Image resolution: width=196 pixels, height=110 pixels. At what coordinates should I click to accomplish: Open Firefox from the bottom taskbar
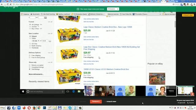34,108
